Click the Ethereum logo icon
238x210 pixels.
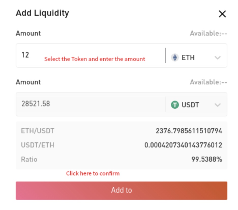pyautogui.click(x=175, y=57)
